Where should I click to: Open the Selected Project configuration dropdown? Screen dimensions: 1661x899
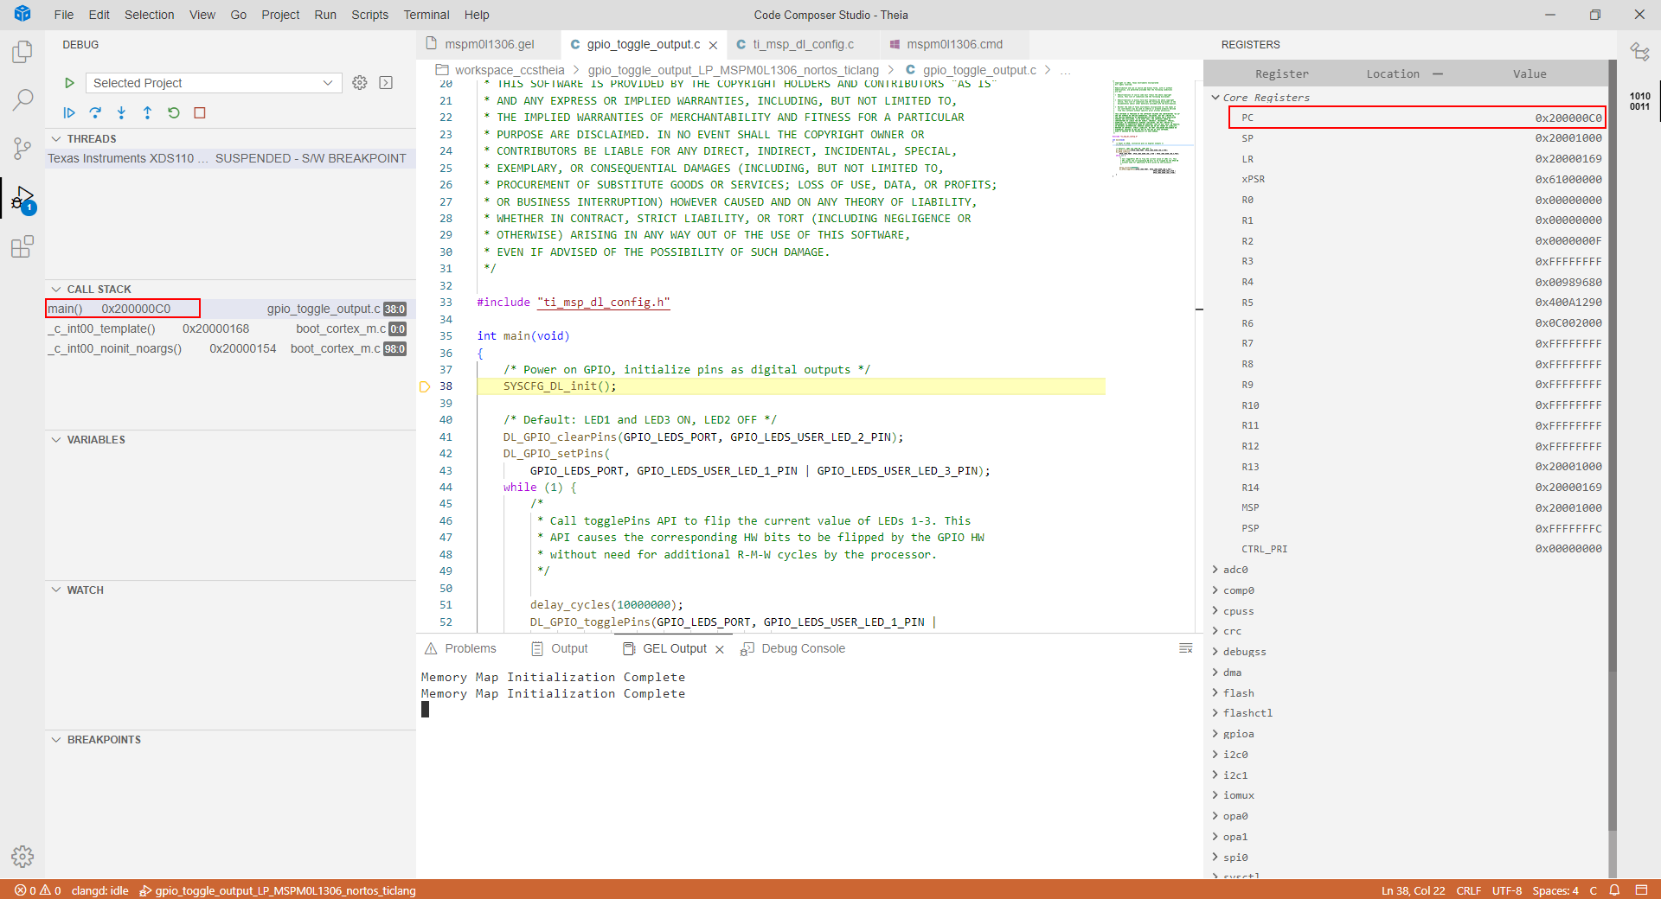pyautogui.click(x=213, y=83)
